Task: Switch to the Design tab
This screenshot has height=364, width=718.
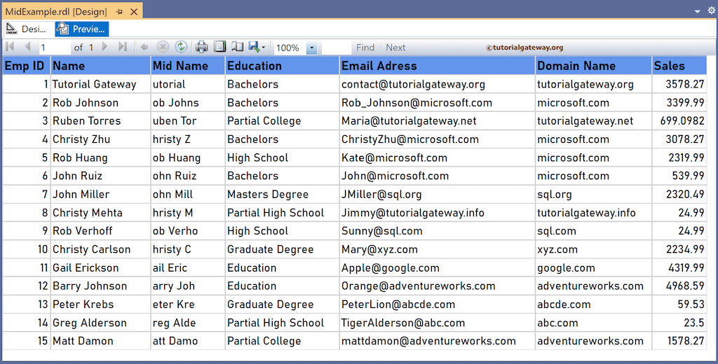Action: coord(26,29)
